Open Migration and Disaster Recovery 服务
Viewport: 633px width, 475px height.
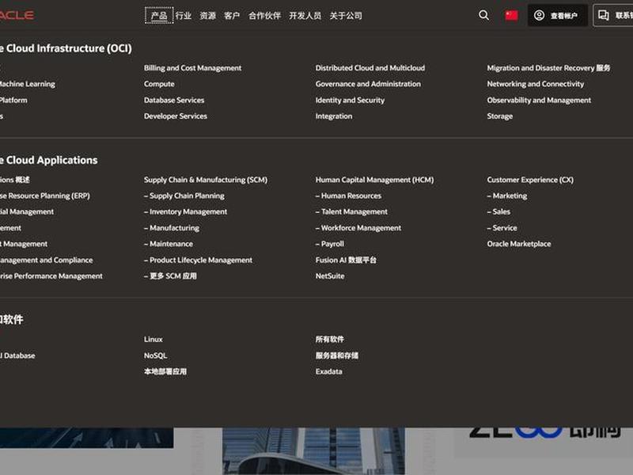pos(548,68)
